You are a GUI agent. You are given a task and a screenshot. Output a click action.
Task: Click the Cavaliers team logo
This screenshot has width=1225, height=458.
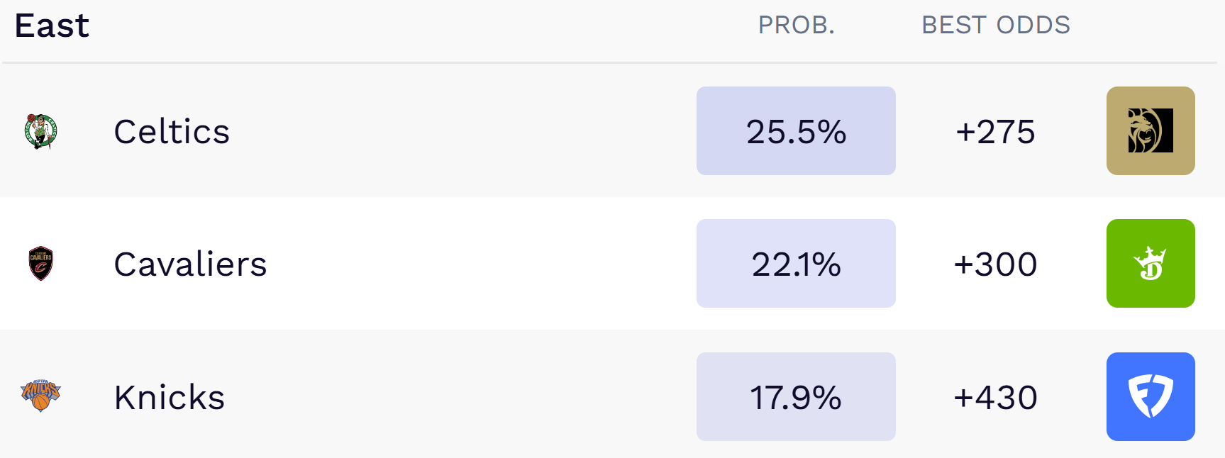point(40,264)
